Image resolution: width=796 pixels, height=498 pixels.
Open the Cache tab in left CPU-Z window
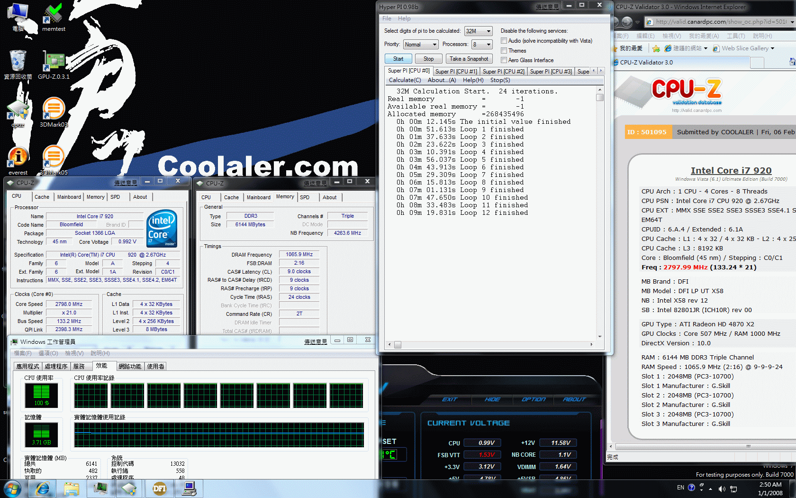click(42, 197)
